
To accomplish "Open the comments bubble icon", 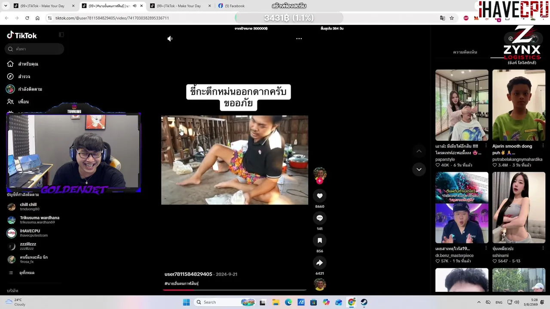I will [x=320, y=218].
